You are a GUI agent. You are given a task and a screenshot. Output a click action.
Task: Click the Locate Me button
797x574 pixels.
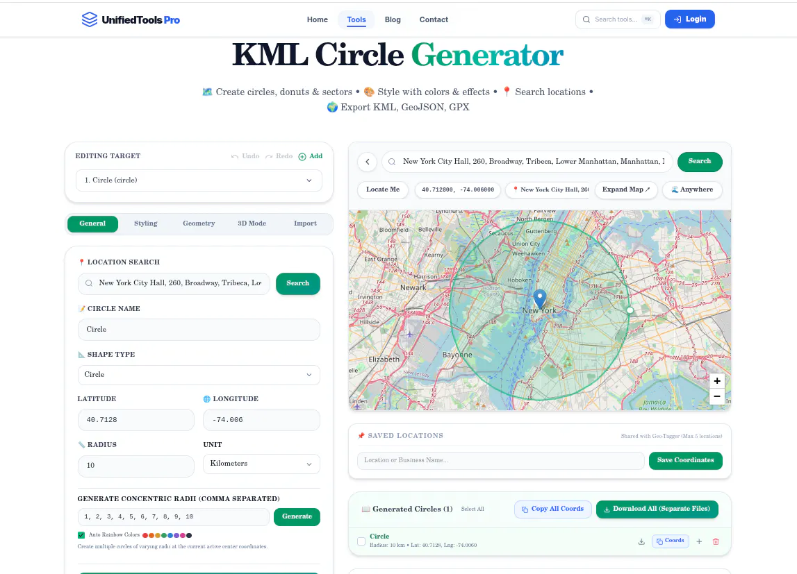pyautogui.click(x=383, y=189)
